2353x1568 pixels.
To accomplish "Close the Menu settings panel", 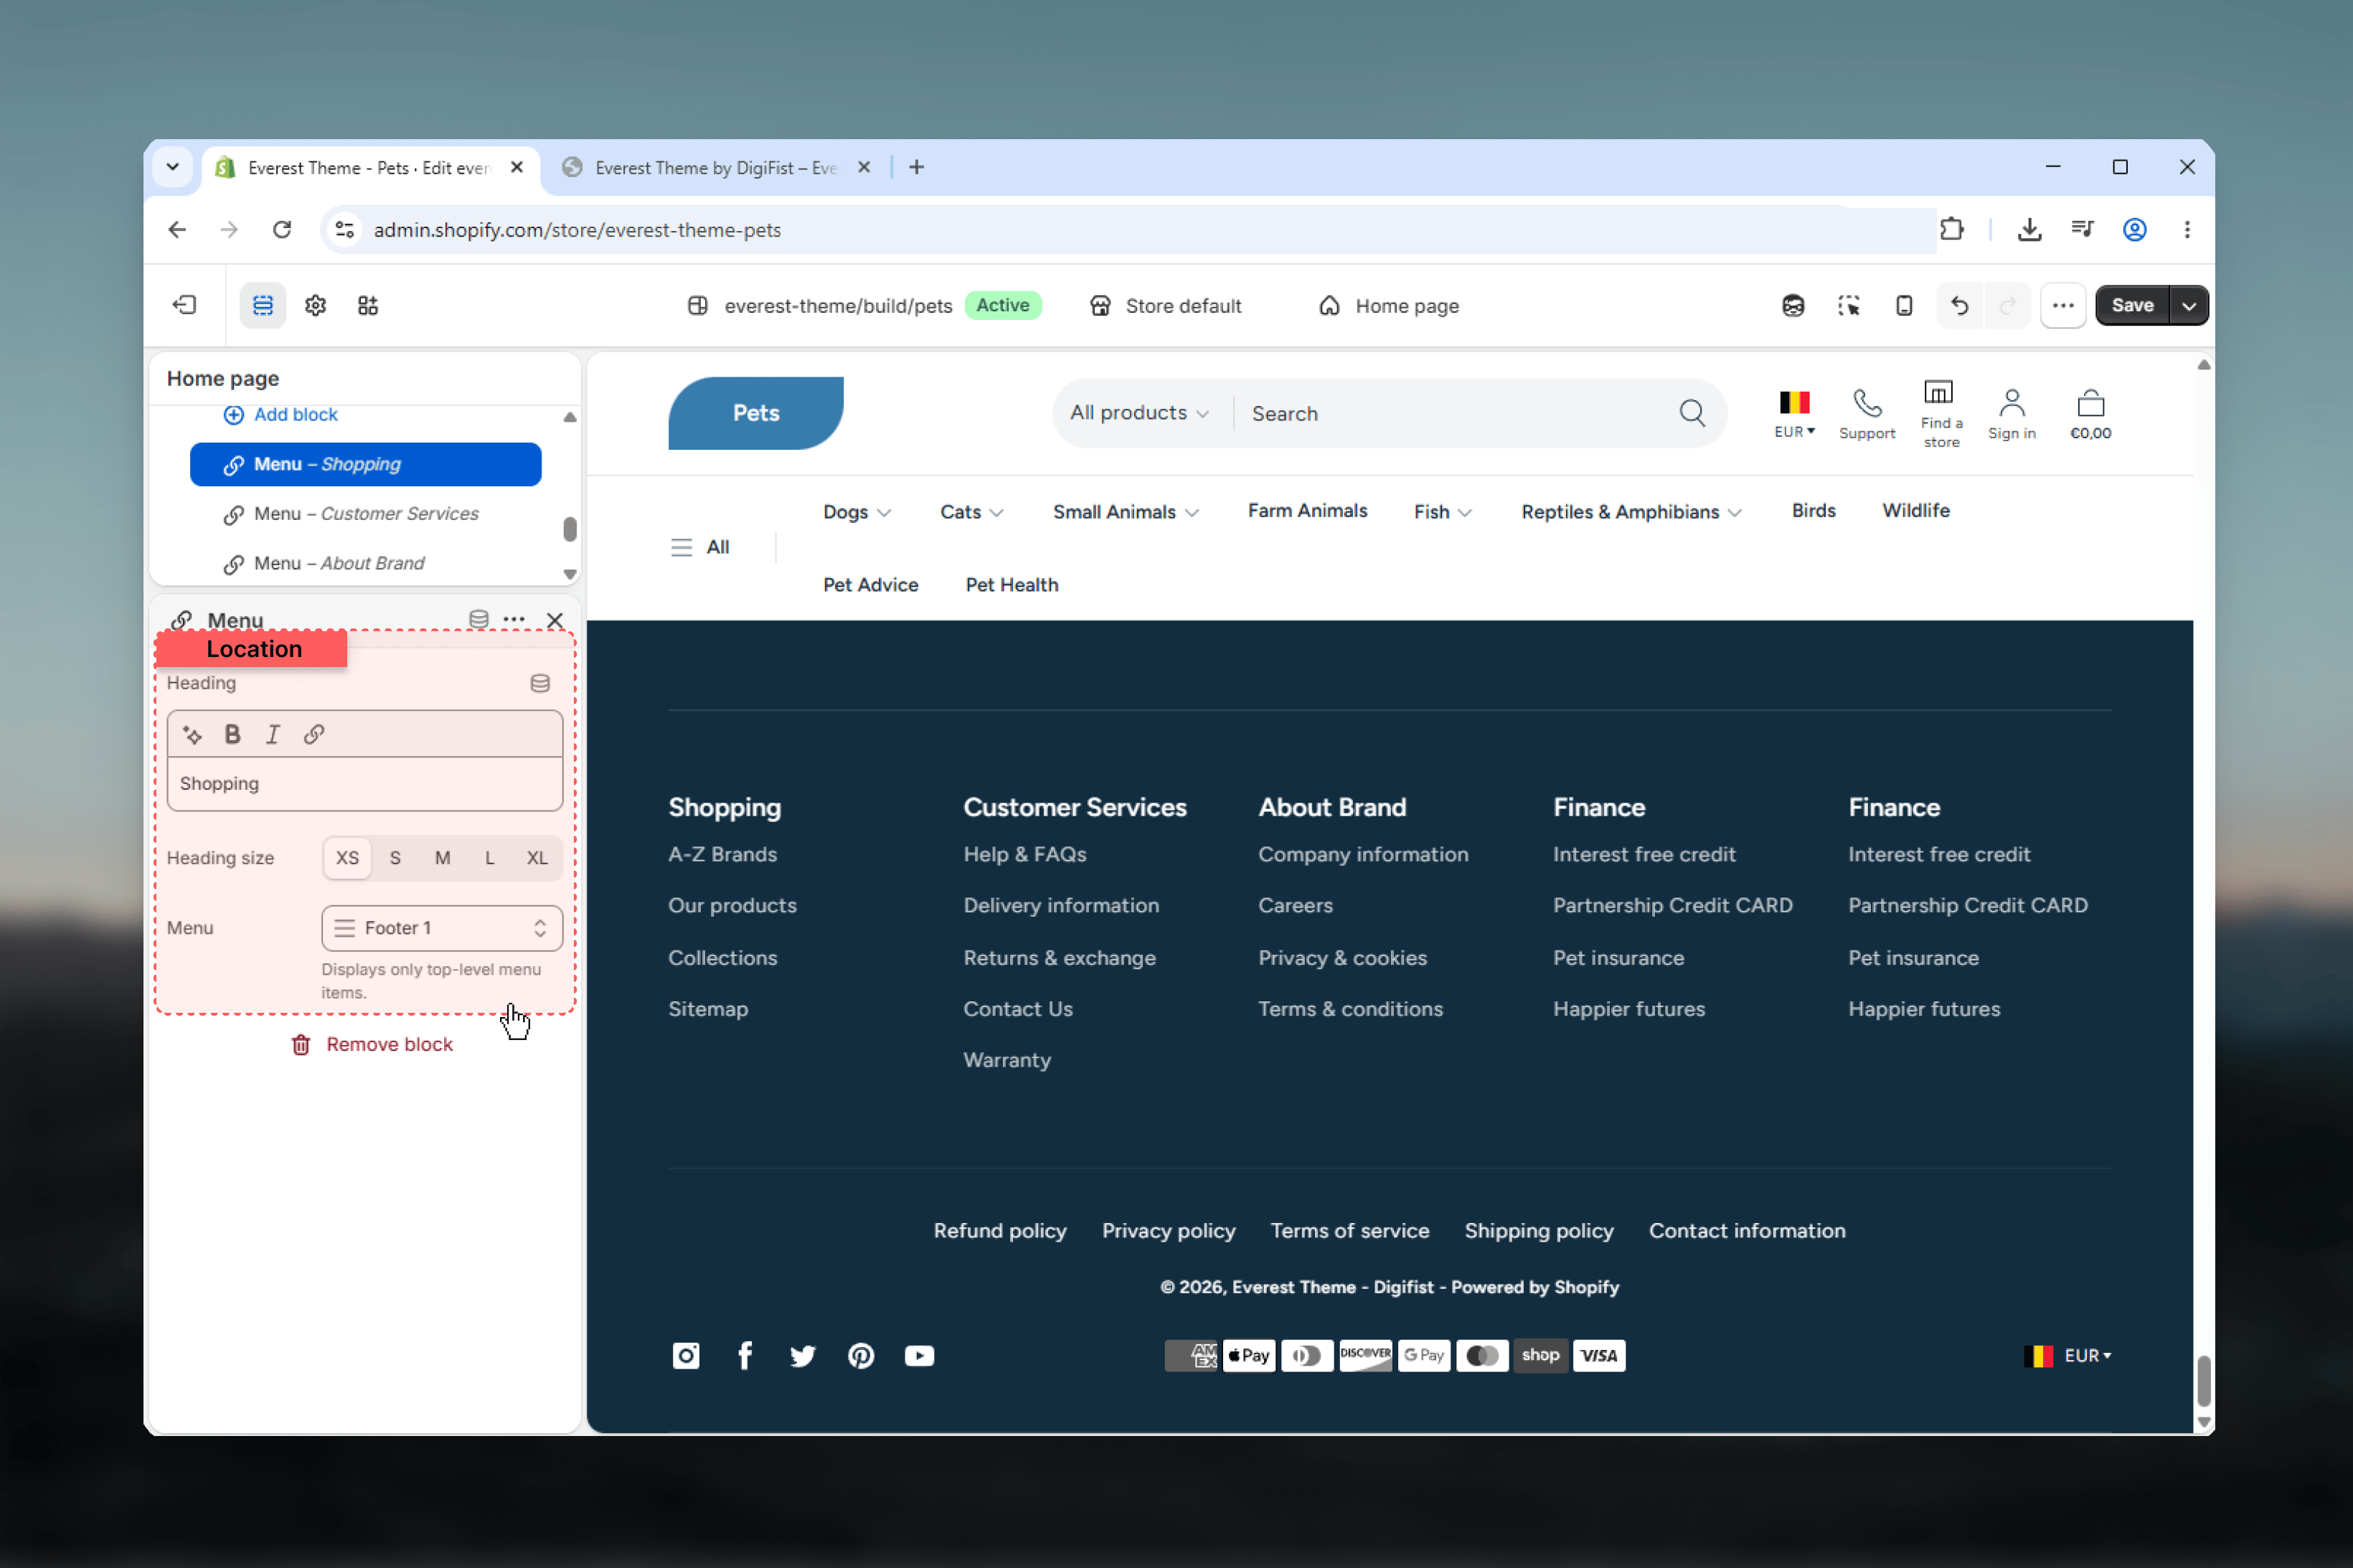I will 555,620.
